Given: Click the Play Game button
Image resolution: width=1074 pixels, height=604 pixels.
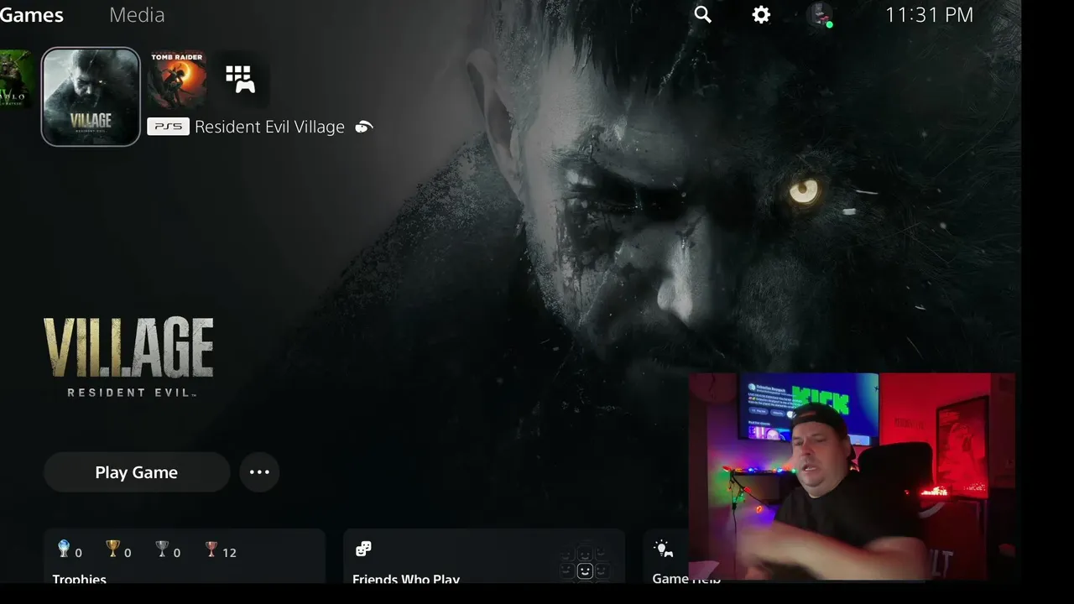Looking at the screenshot, I should point(137,472).
